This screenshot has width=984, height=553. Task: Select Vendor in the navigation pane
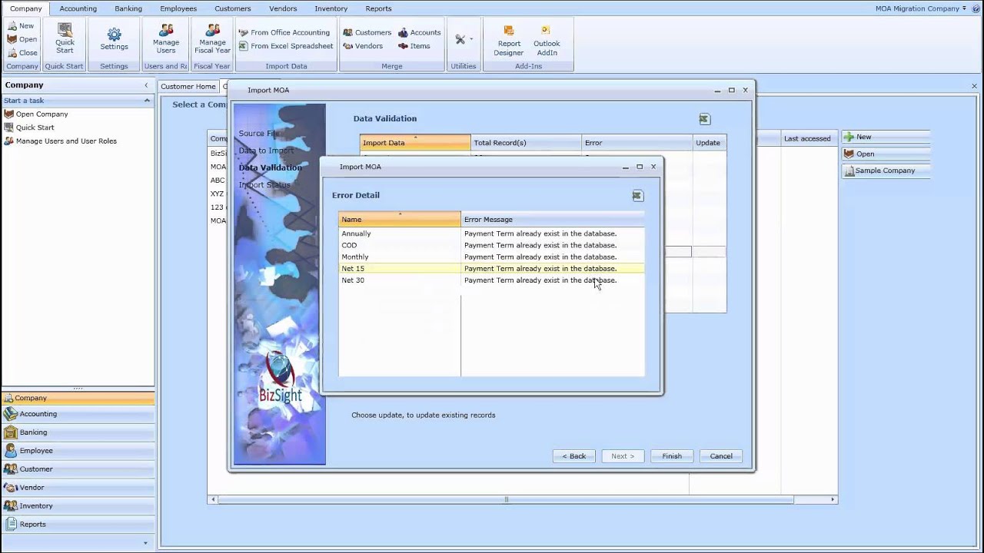point(78,488)
